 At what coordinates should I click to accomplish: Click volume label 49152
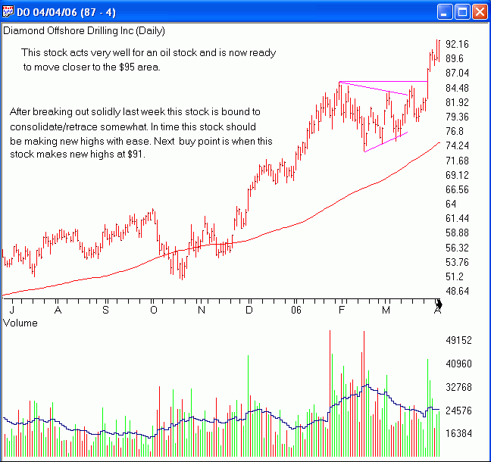coord(458,340)
